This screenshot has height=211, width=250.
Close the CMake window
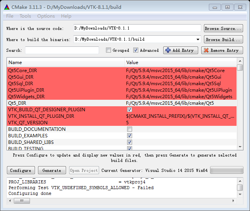[x=240, y=7]
